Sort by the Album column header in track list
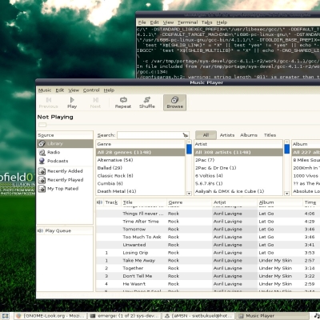 [280, 202]
